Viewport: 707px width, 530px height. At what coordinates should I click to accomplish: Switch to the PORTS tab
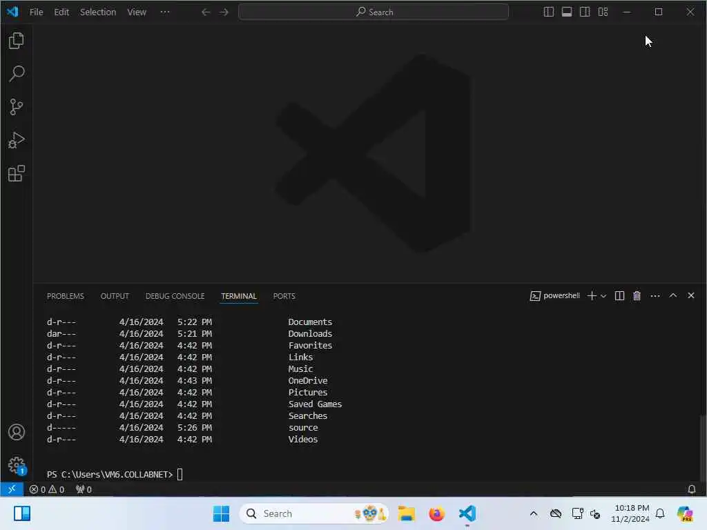[284, 296]
